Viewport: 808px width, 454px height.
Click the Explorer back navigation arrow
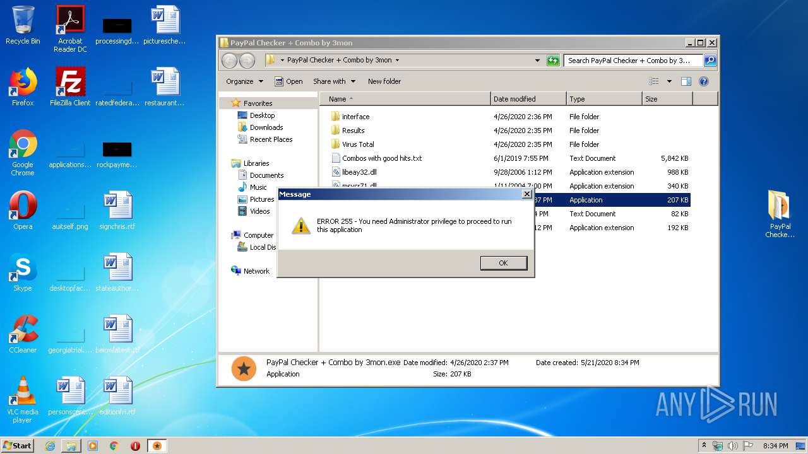(230, 61)
